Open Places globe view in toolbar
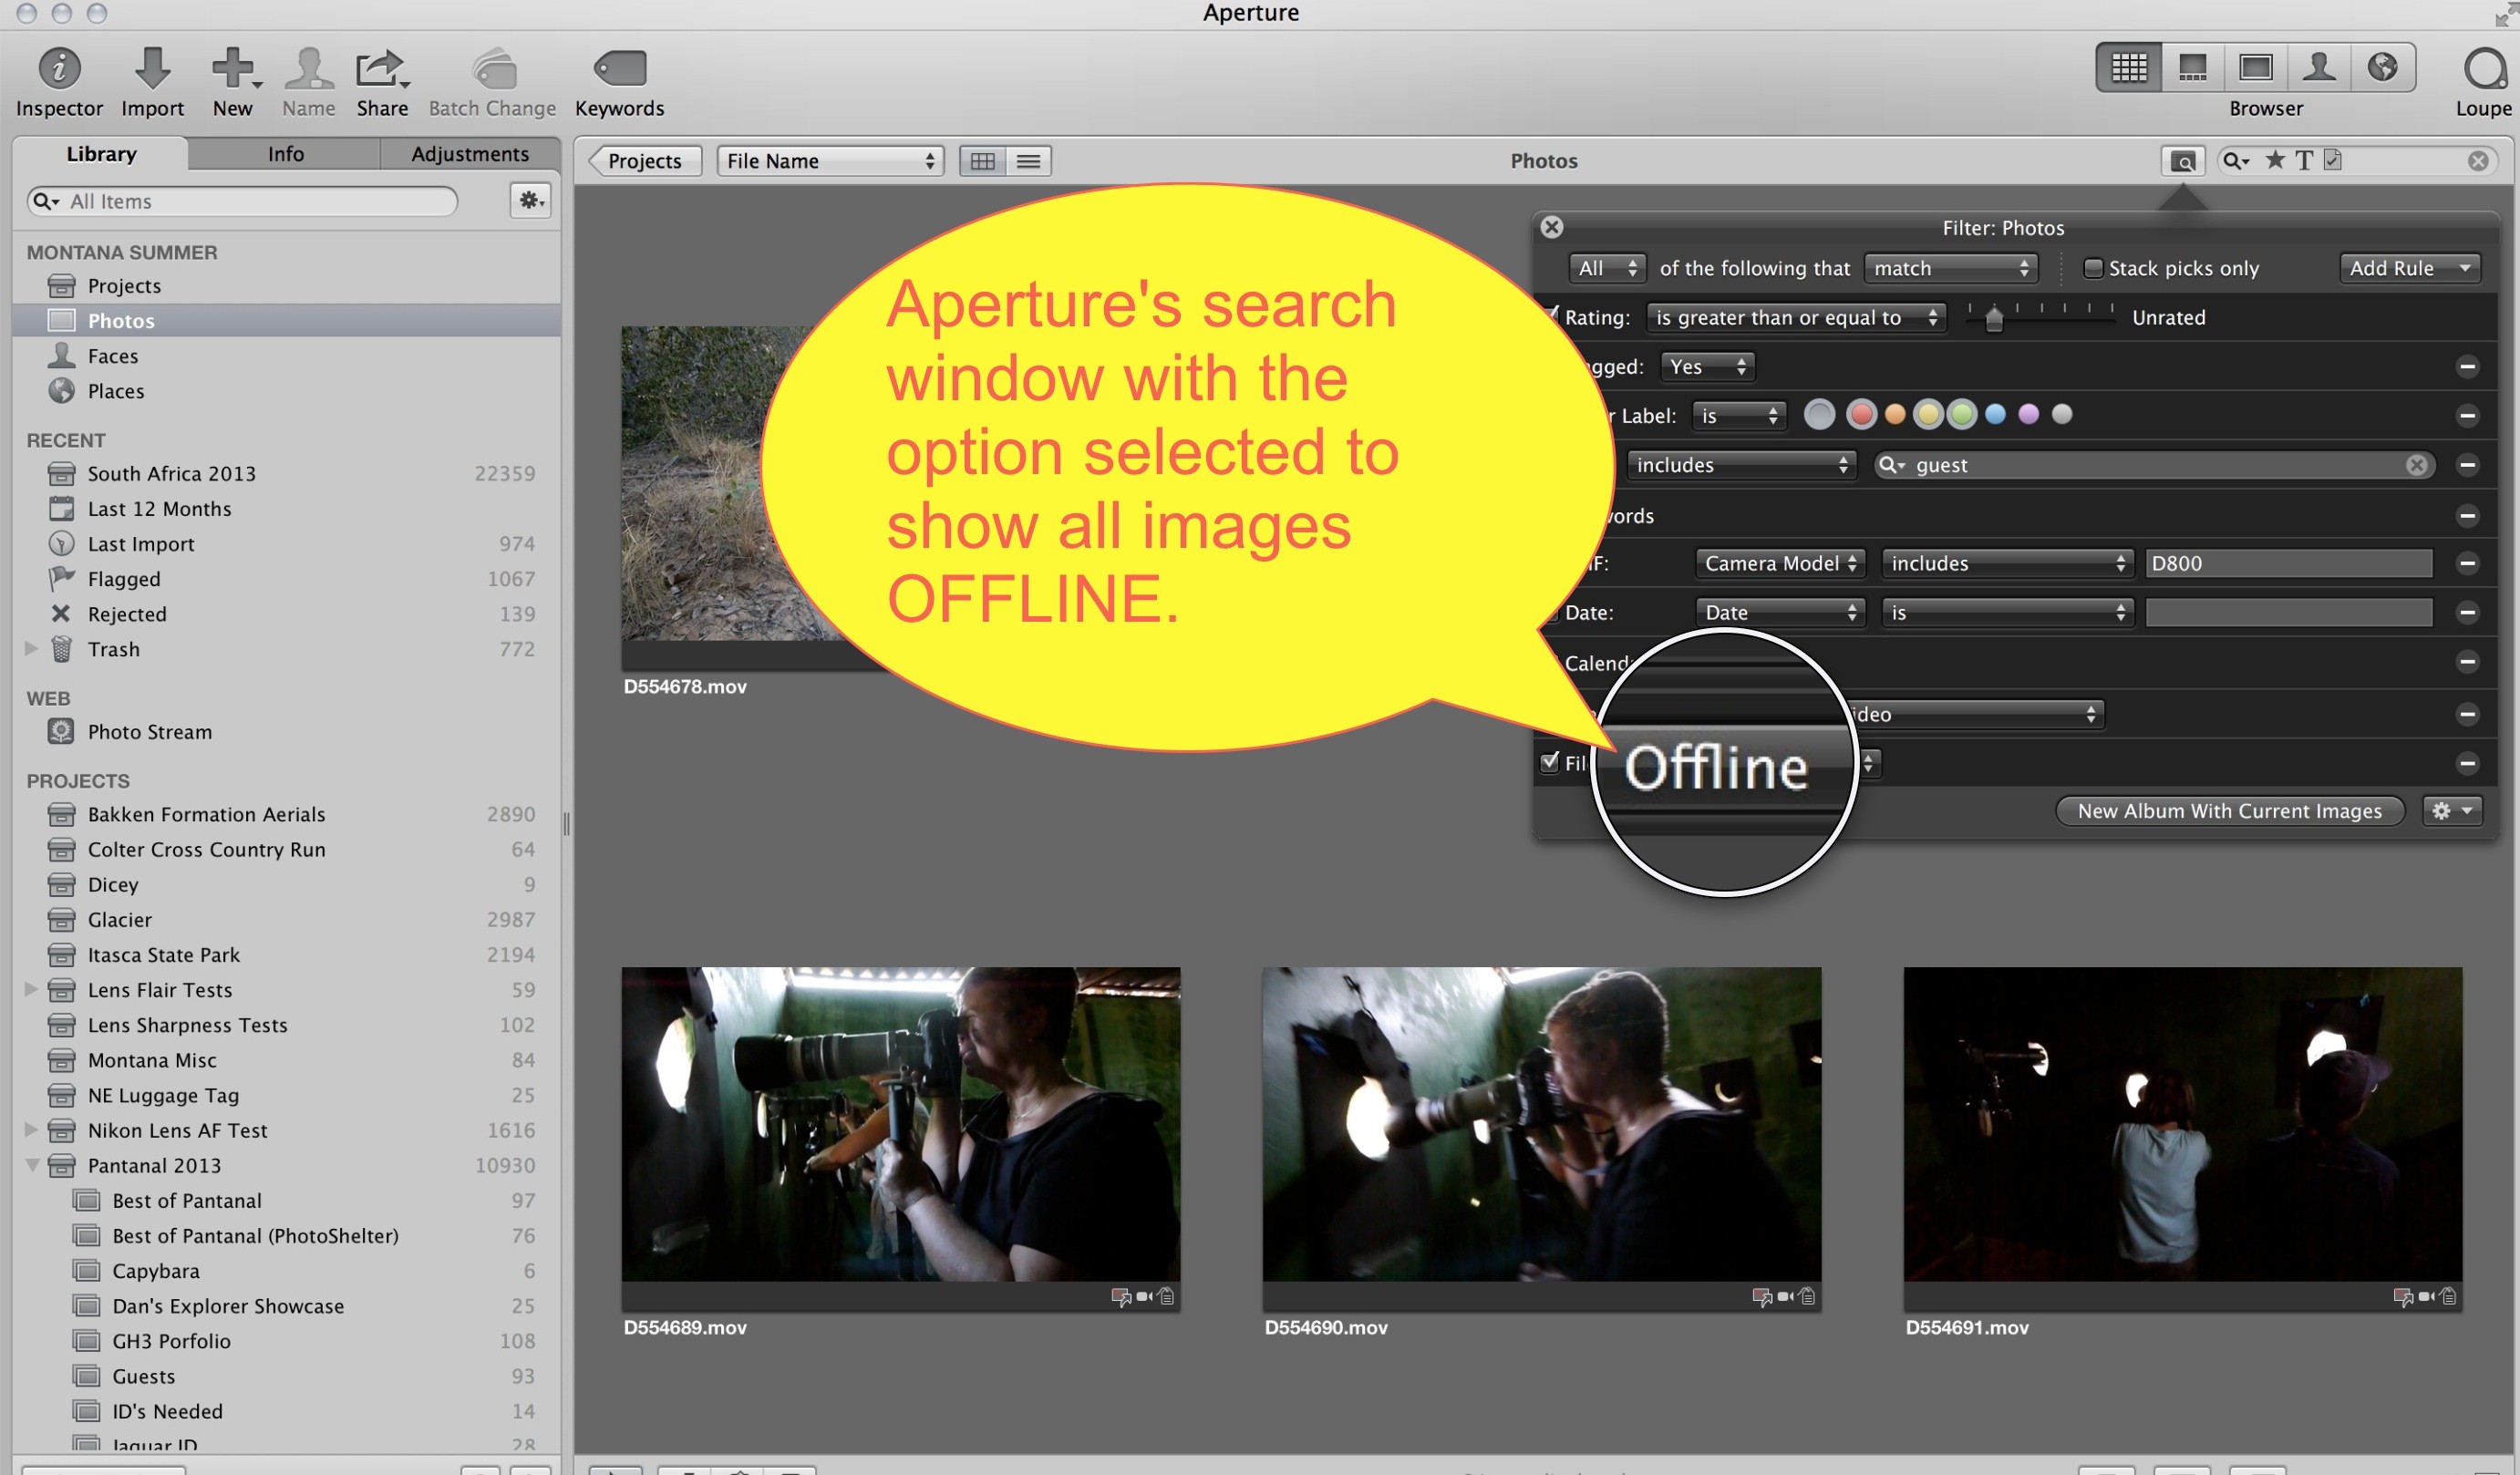 click(2382, 67)
